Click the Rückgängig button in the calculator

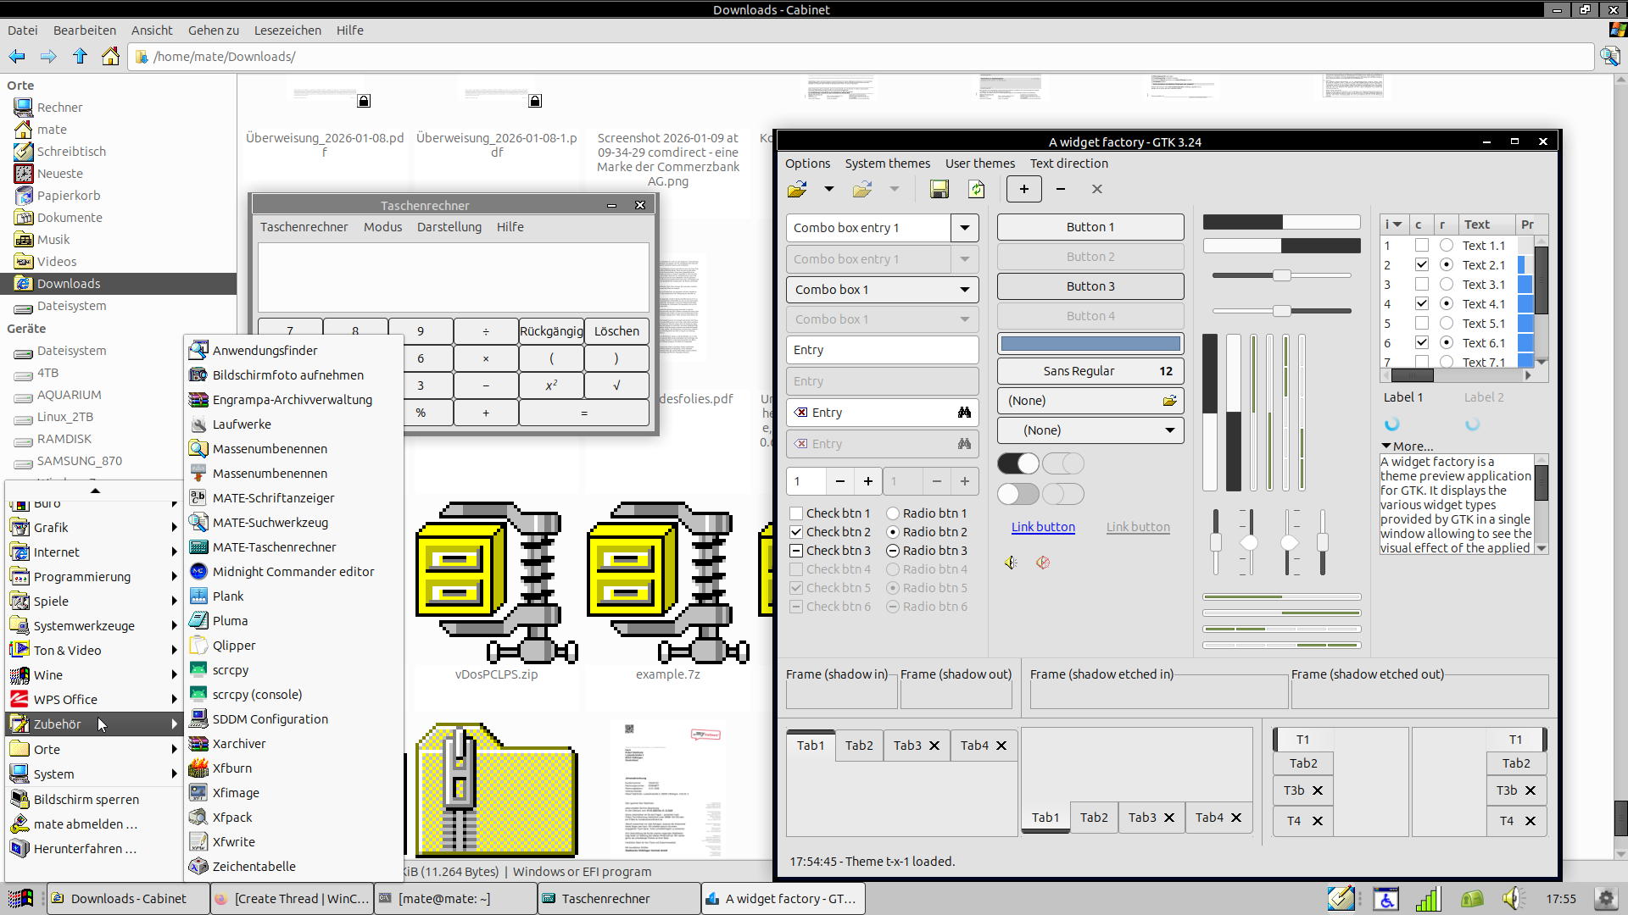(x=551, y=331)
